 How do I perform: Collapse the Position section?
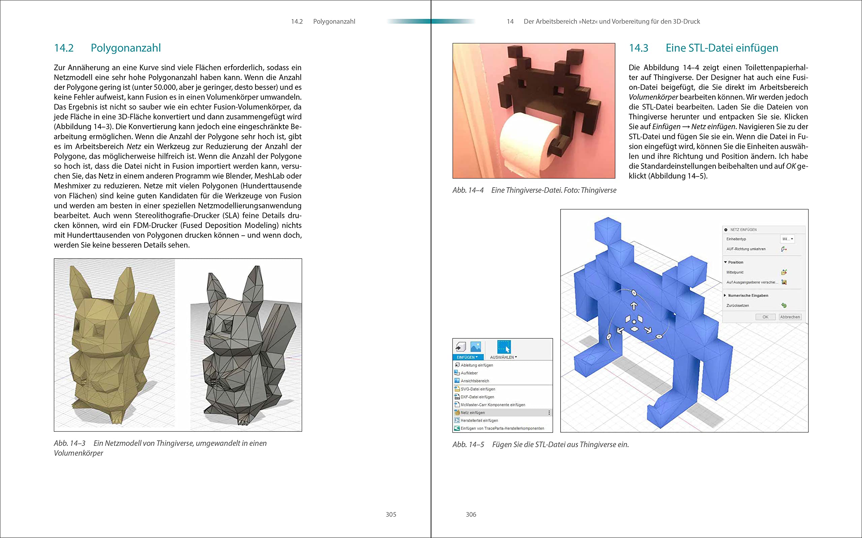coord(726,262)
